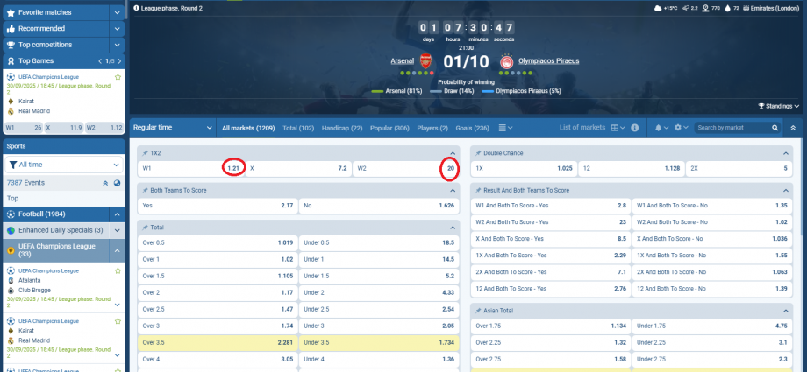Click the weather cloud icon

coord(658,8)
